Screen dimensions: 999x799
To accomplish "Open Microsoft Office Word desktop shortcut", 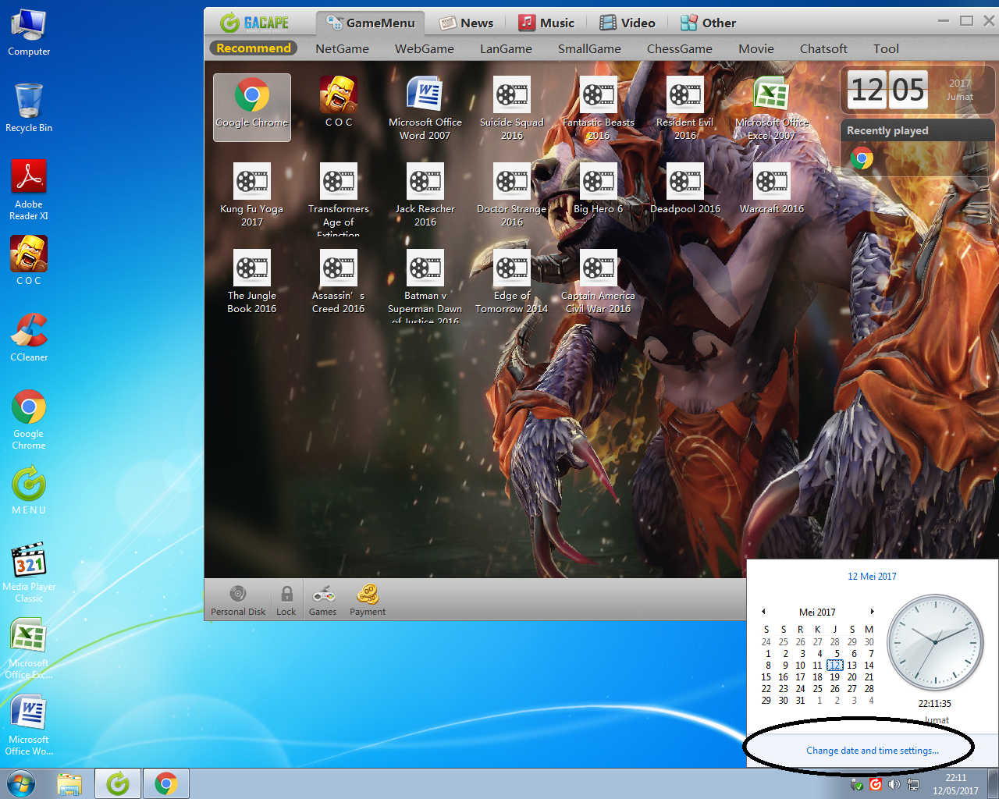I will (x=29, y=726).
